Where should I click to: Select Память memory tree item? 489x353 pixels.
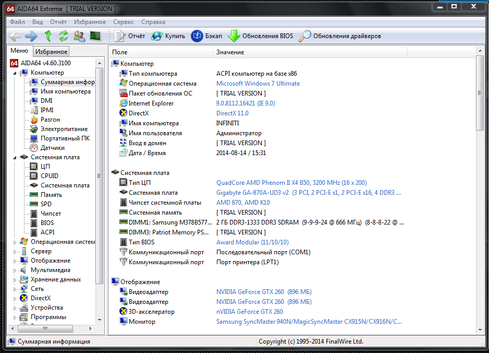click(x=46, y=195)
